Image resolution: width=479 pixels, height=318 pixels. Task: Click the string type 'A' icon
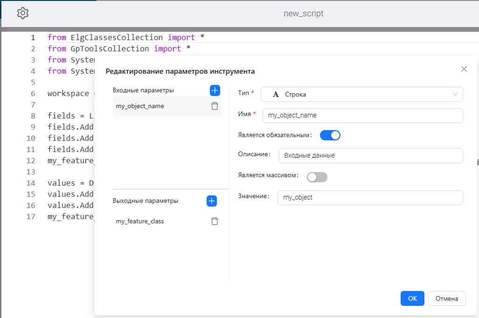[276, 95]
